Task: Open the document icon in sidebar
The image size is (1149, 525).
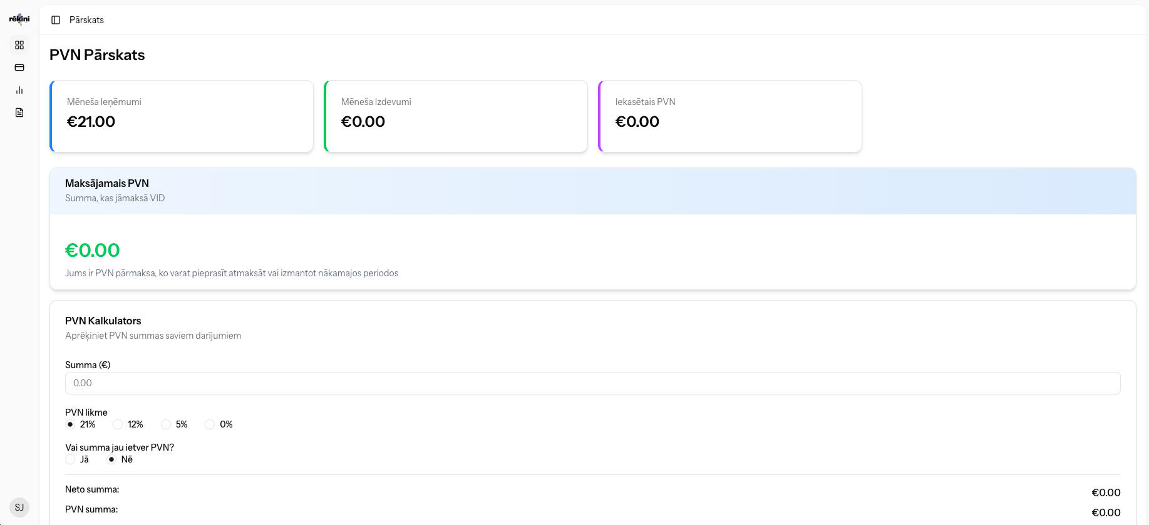Action: (x=19, y=112)
